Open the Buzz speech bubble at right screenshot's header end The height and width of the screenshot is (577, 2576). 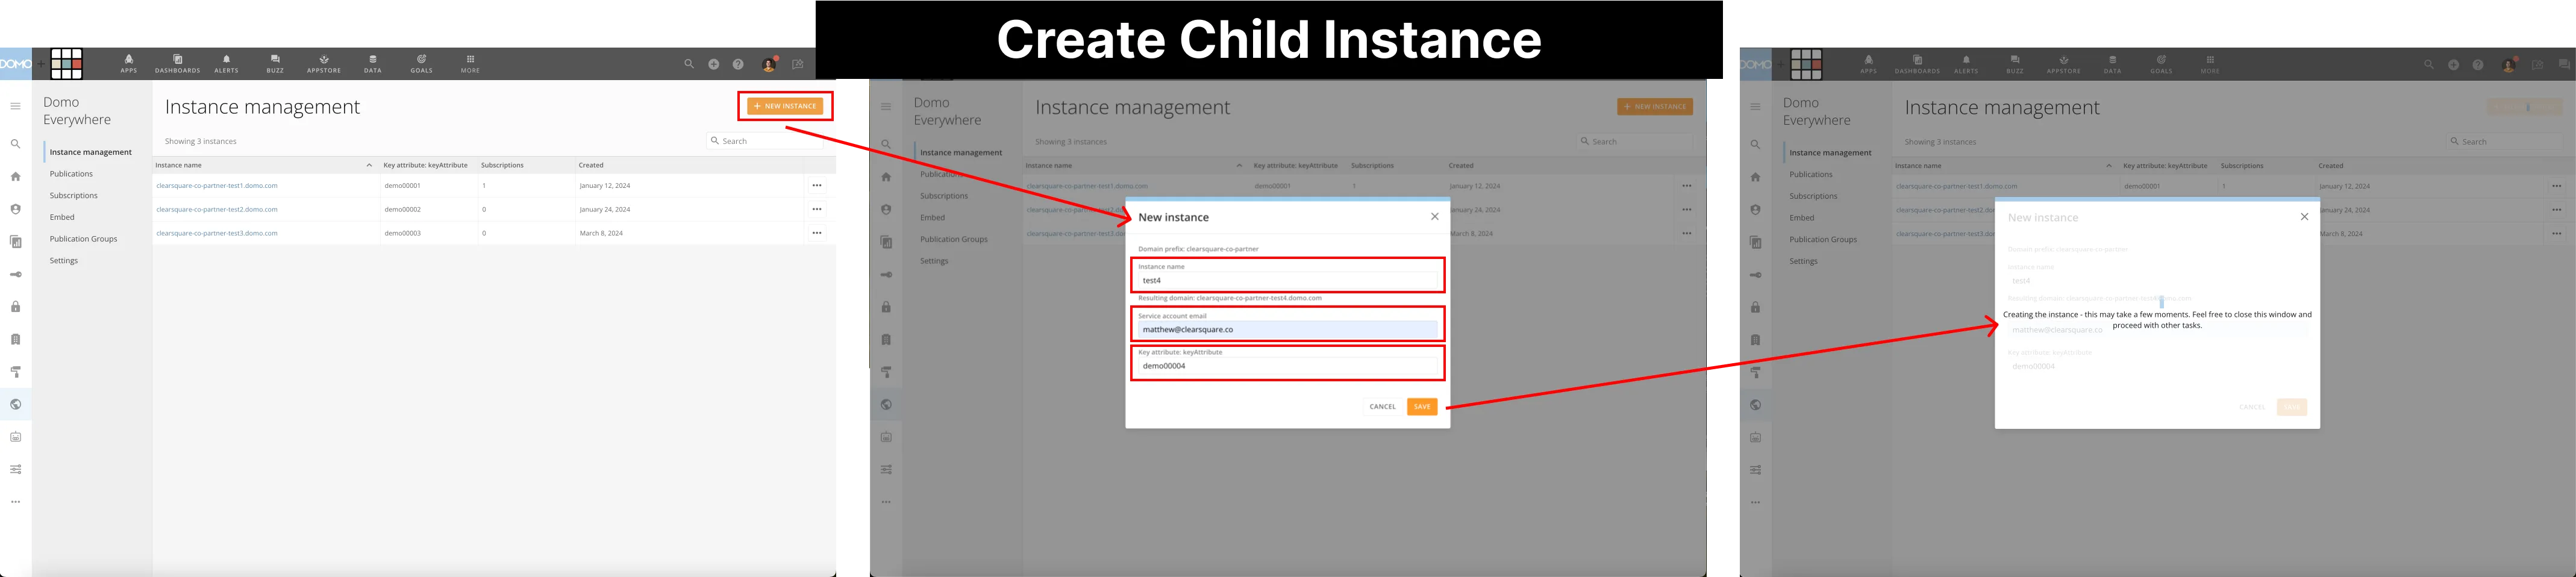click(x=2563, y=65)
